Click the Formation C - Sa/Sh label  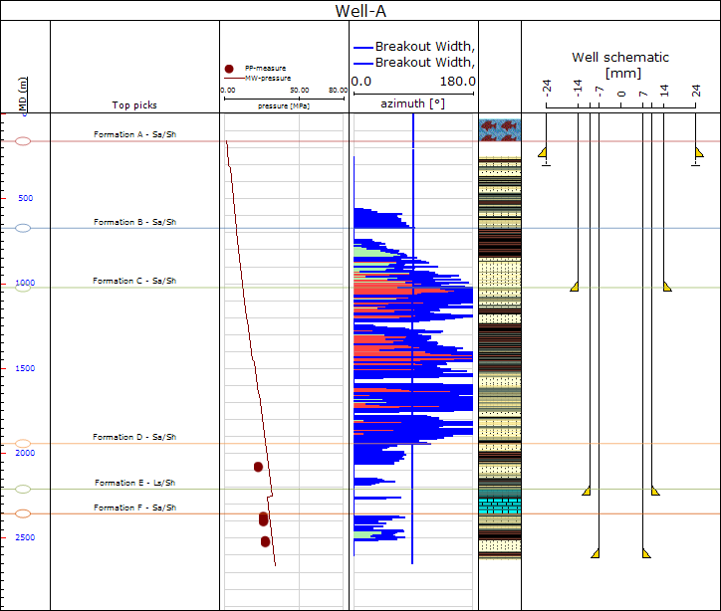(134, 281)
